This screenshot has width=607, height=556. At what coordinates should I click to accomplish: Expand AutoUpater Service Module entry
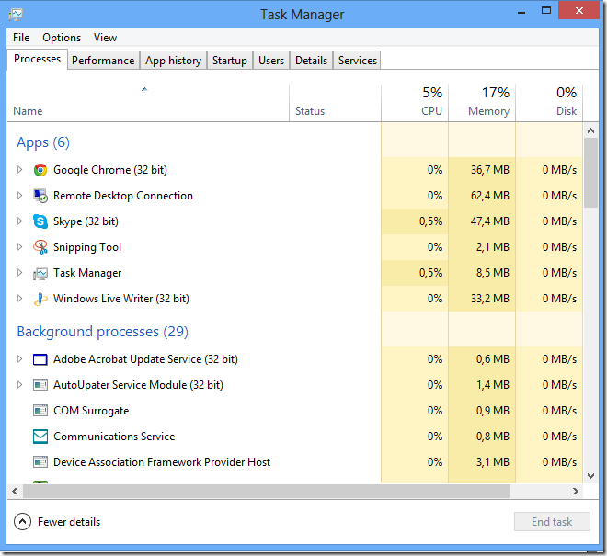pos(19,384)
